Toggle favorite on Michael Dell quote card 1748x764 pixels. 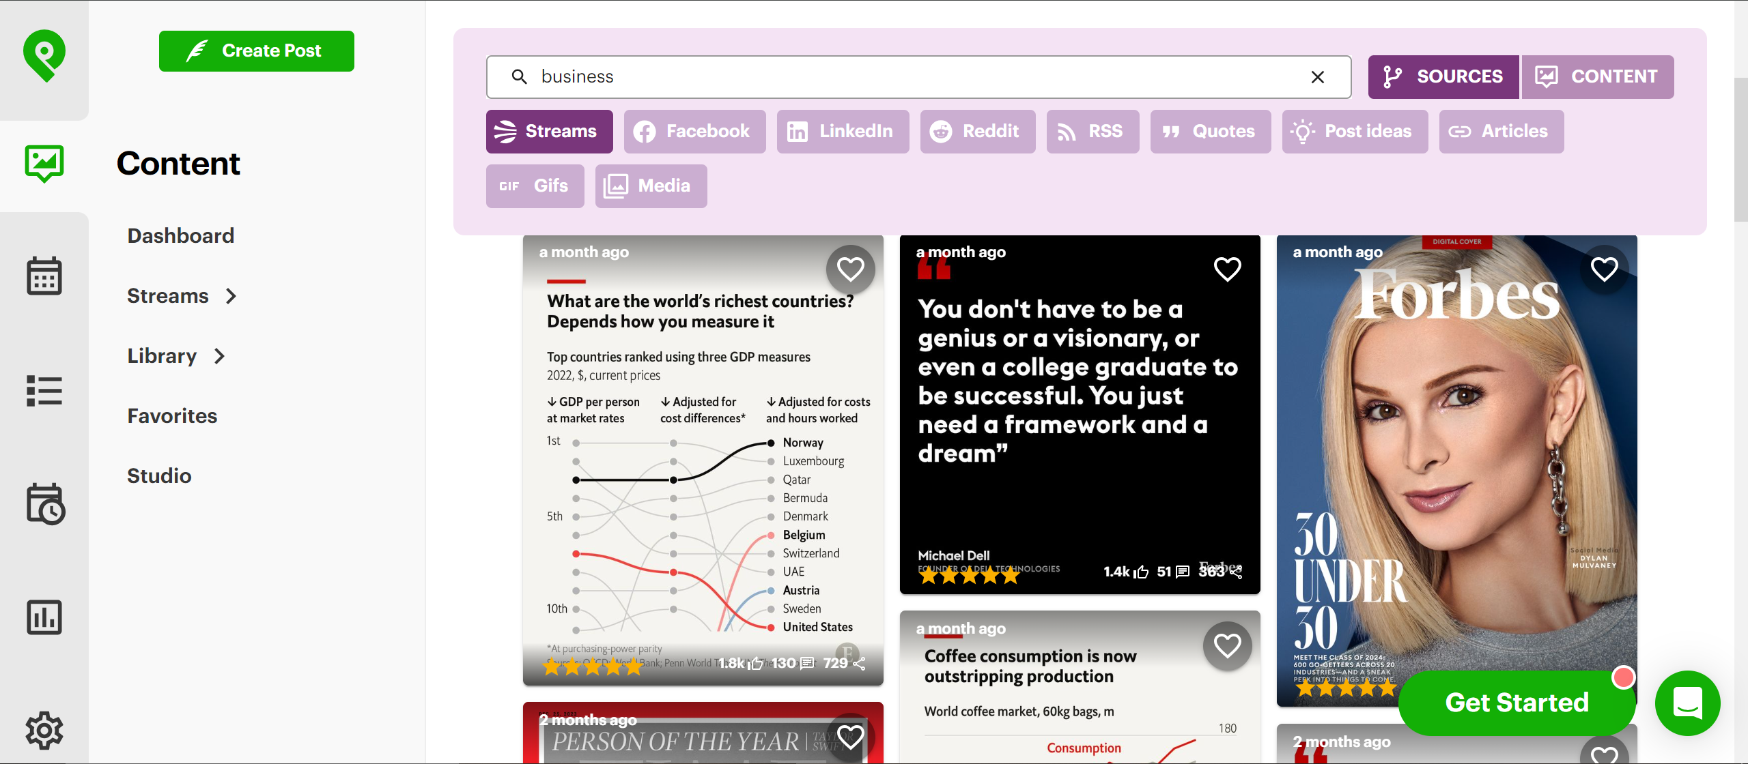pos(1226,268)
